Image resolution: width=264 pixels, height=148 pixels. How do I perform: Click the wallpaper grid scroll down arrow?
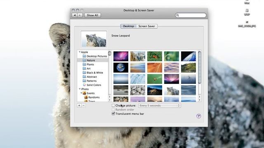(200, 100)
